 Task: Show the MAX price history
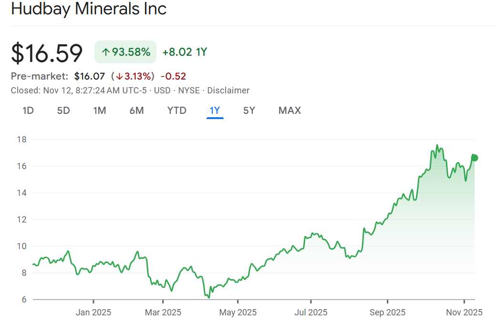coord(290,111)
